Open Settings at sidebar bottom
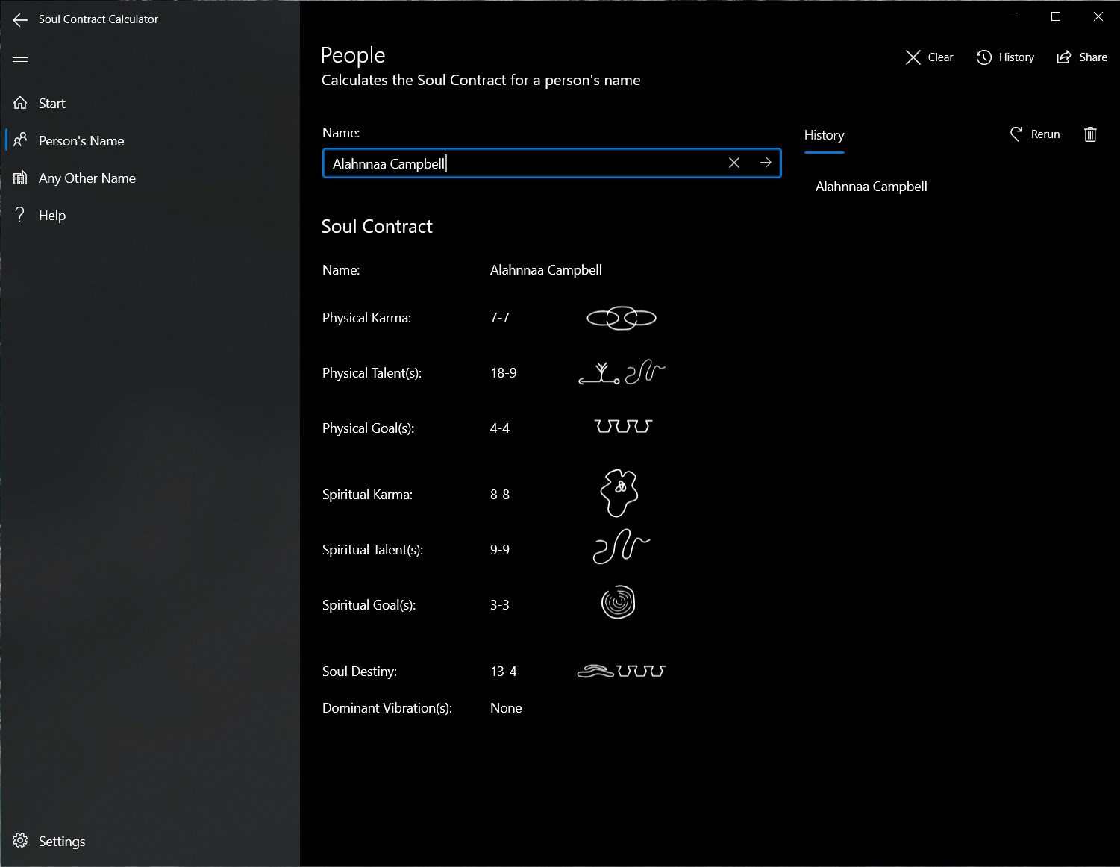The width and height of the screenshot is (1120, 867). click(x=61, y=842)
